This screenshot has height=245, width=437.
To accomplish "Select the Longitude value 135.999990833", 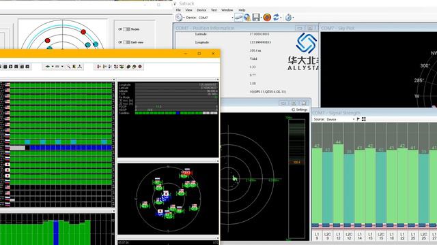I will coord(260,42).
